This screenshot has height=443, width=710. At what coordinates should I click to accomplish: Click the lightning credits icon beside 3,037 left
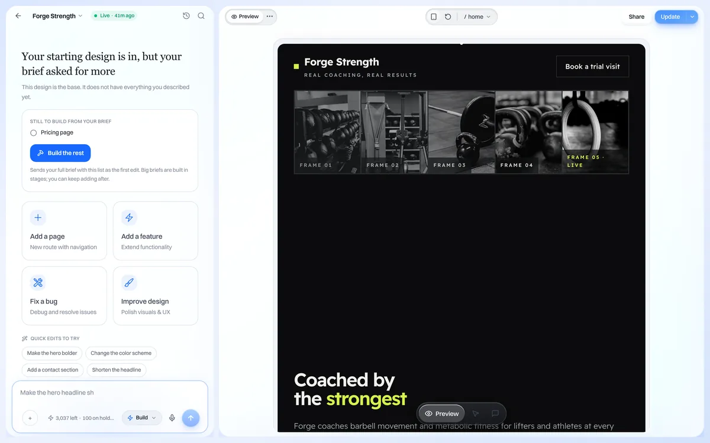pos(51,418)
